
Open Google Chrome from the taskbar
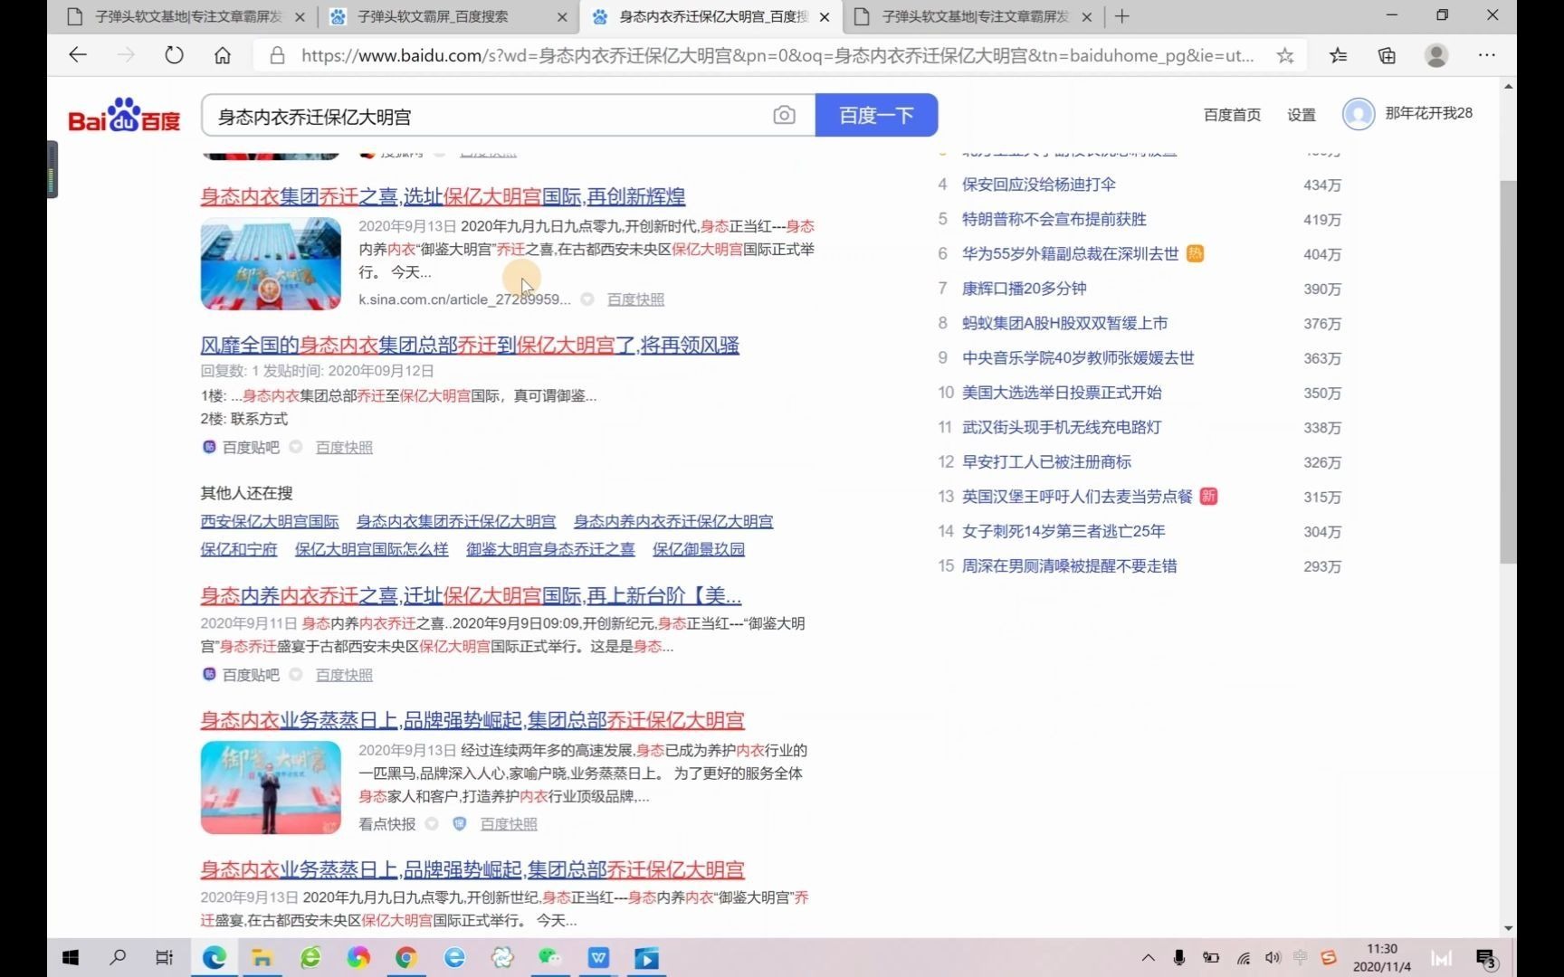click(x=406, y=957)
